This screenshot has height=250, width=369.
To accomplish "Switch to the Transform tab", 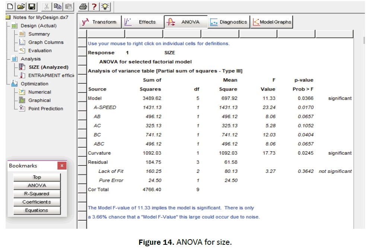I will point(99,22).
